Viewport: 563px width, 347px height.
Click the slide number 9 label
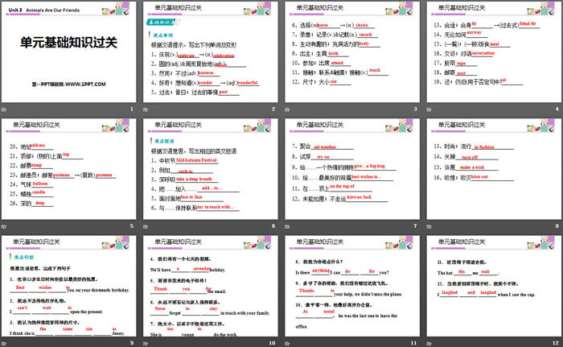click(x=132, y=343)
